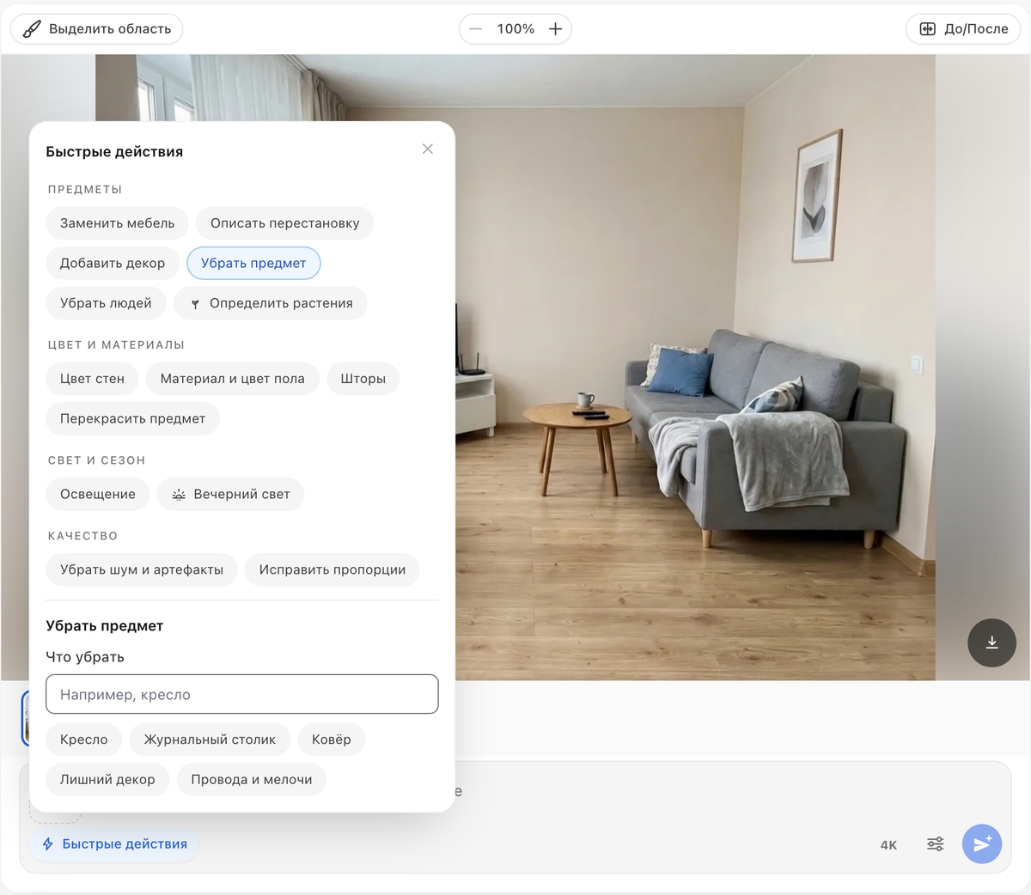
Task: Click the Выделить область brush button
Action: click(96, 29)
